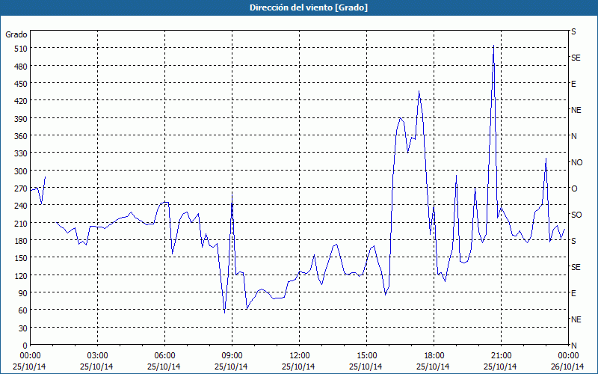Click the 26/10/14 date label
Image resolution: width=598 pixels, height=374 pixels.
click(x=568, y=367)
